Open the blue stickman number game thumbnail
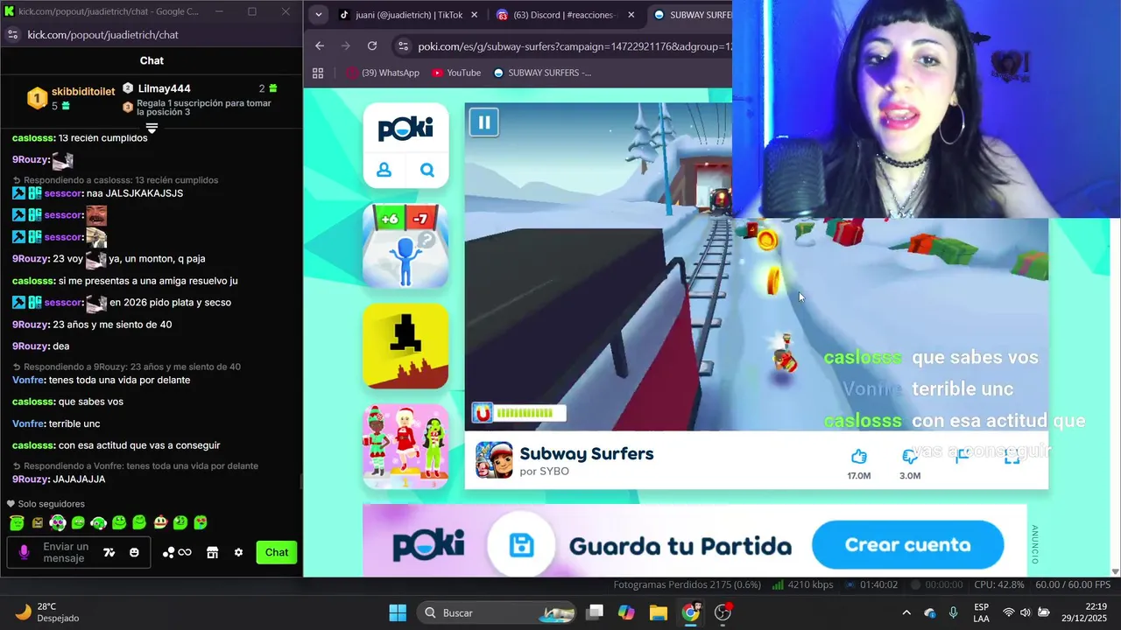The image size is (1121, 630). (405, 247)
